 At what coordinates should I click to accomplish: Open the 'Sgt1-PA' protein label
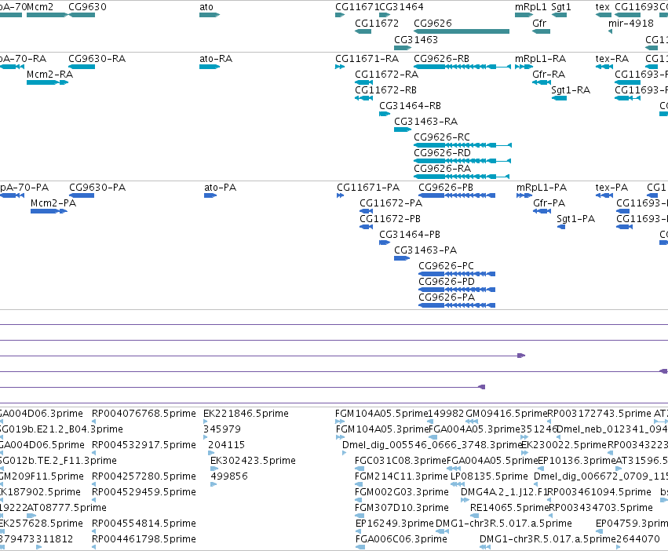pos(576,219)
